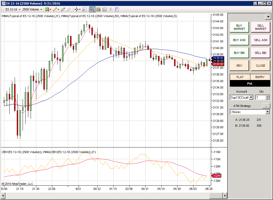Toggle the Chart Trader panel icon
The image size is (273, 200).
(92, 9)
